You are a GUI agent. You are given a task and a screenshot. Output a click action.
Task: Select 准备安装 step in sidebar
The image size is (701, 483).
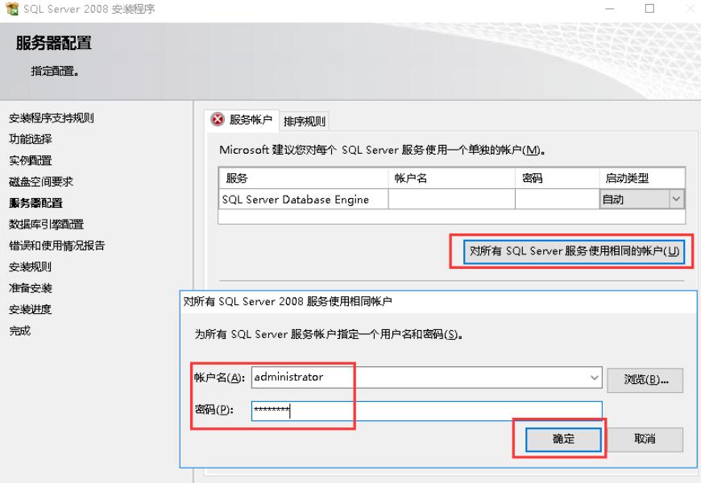pos(31,288)
